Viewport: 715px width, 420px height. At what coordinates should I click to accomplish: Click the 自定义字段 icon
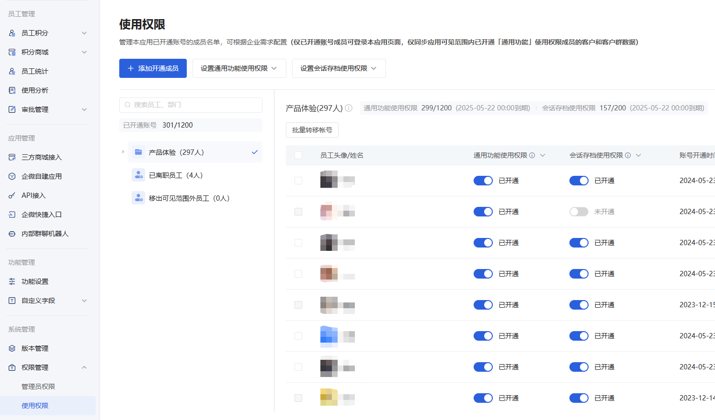12,301
